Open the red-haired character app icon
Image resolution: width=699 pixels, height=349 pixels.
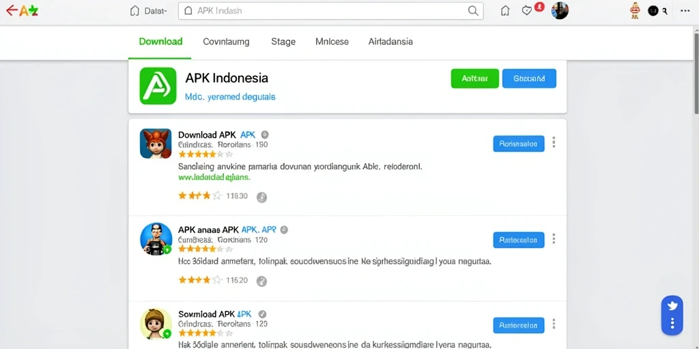(156, 143)
